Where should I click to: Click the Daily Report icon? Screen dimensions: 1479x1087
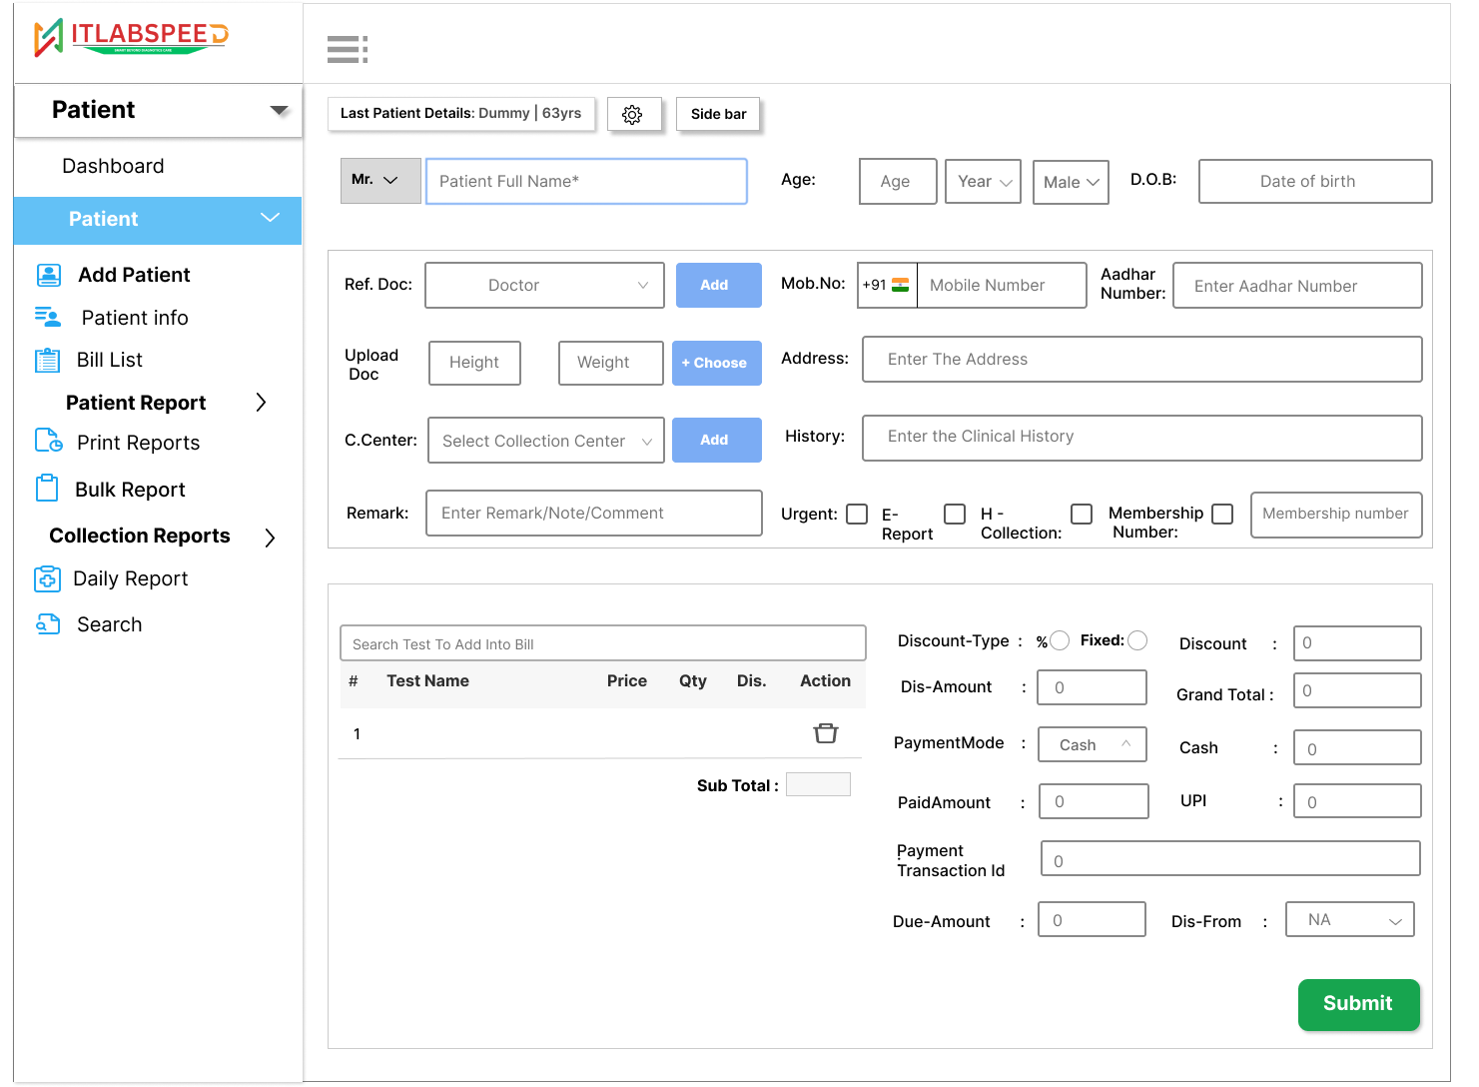point(47,578)
